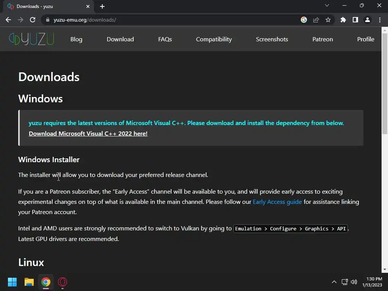Viewport: 388px width, 291px height.
Task: Go back to the previous page
Action: click(8, 20)
